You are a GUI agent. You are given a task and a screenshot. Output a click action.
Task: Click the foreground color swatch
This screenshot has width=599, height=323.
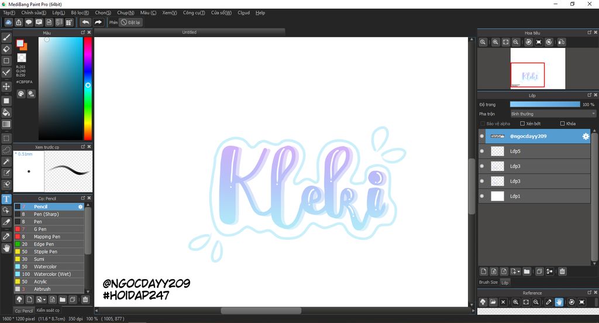tap(20, 43)
